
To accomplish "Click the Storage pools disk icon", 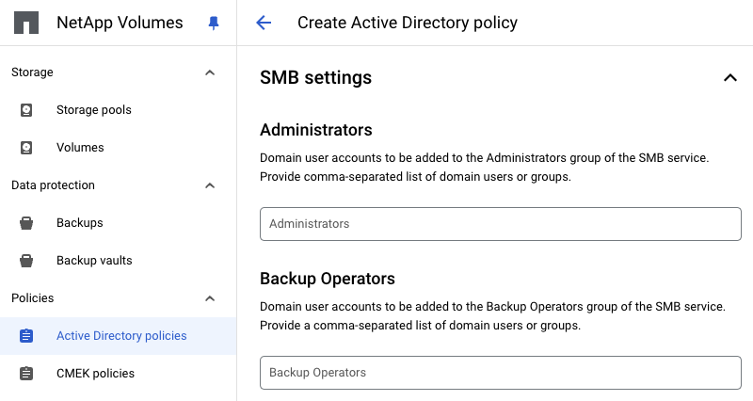I will click(26, 110).
